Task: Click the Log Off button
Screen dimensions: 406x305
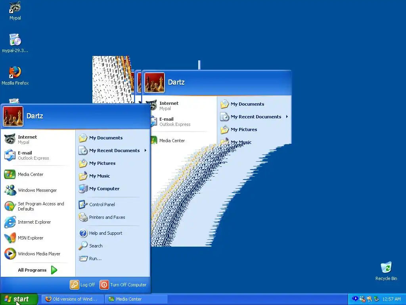Action: click(x=82, y=285)
